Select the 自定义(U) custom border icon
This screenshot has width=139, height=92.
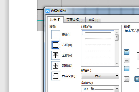pyautogui.click(x=56, y=76)
